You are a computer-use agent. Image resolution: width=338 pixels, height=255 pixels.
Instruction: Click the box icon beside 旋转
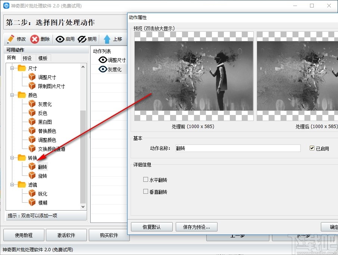coord(32,175)
